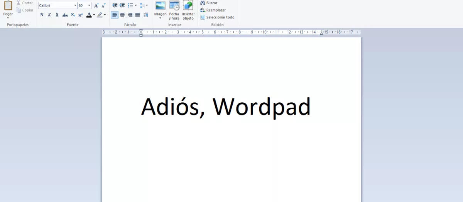
Task: Click Insertar objeto icon
Action: click(188, 5)
